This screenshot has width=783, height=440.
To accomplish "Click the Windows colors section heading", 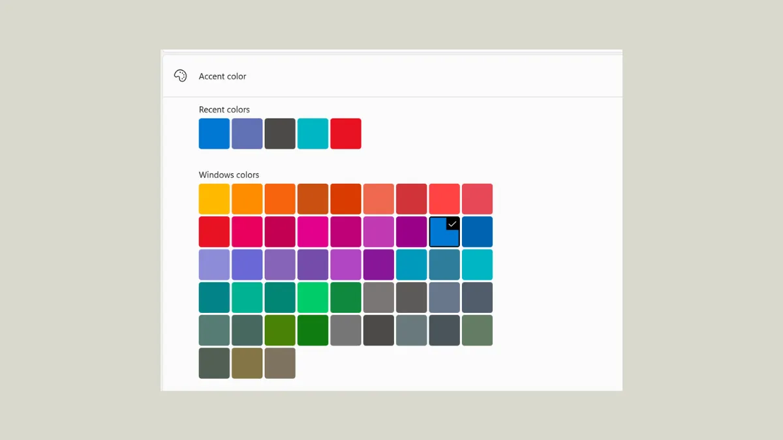I will pos(229,175).
